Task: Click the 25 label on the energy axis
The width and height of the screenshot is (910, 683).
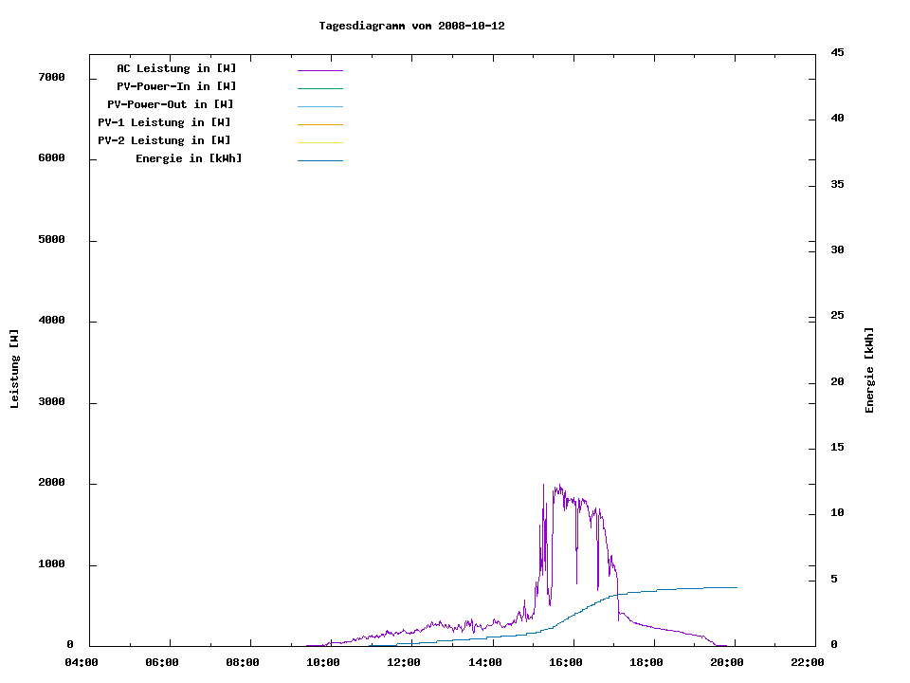Action: coord(838,316)
